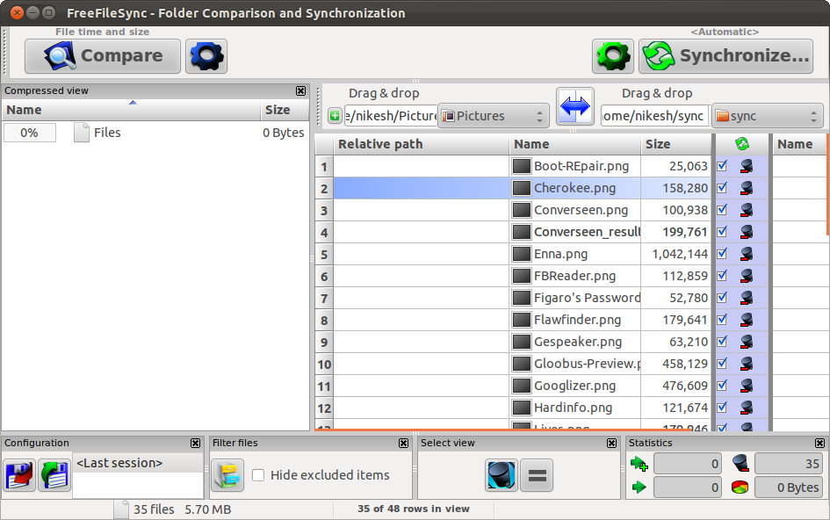Uncheck the Cherokee.png row checkbox
This screenshot has height=520, width=830.
click(x=722, y=188)
